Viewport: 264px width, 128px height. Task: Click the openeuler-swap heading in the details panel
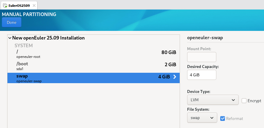(205, 38)
